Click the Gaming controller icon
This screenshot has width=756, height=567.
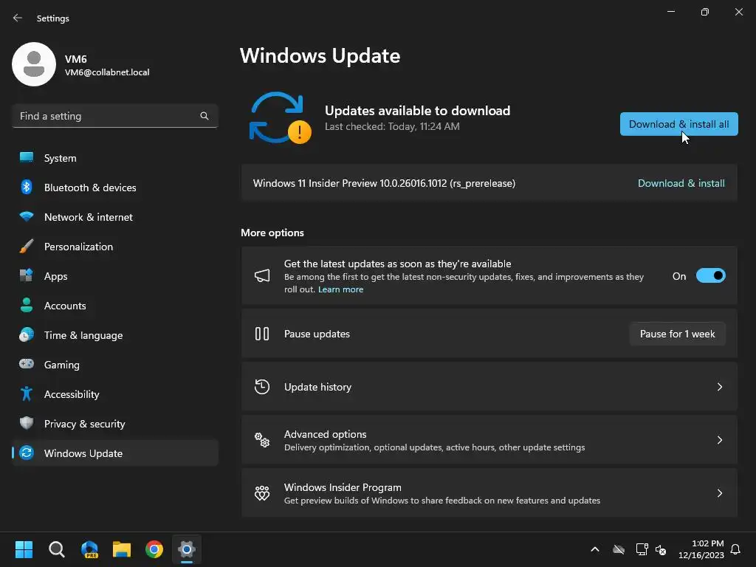(27, 364)
